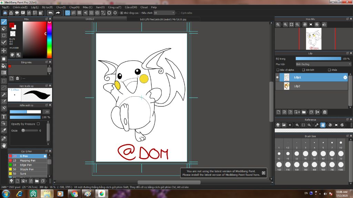
Task: Open the Công cụ(T) menu
Action: [x=114, y=7]
